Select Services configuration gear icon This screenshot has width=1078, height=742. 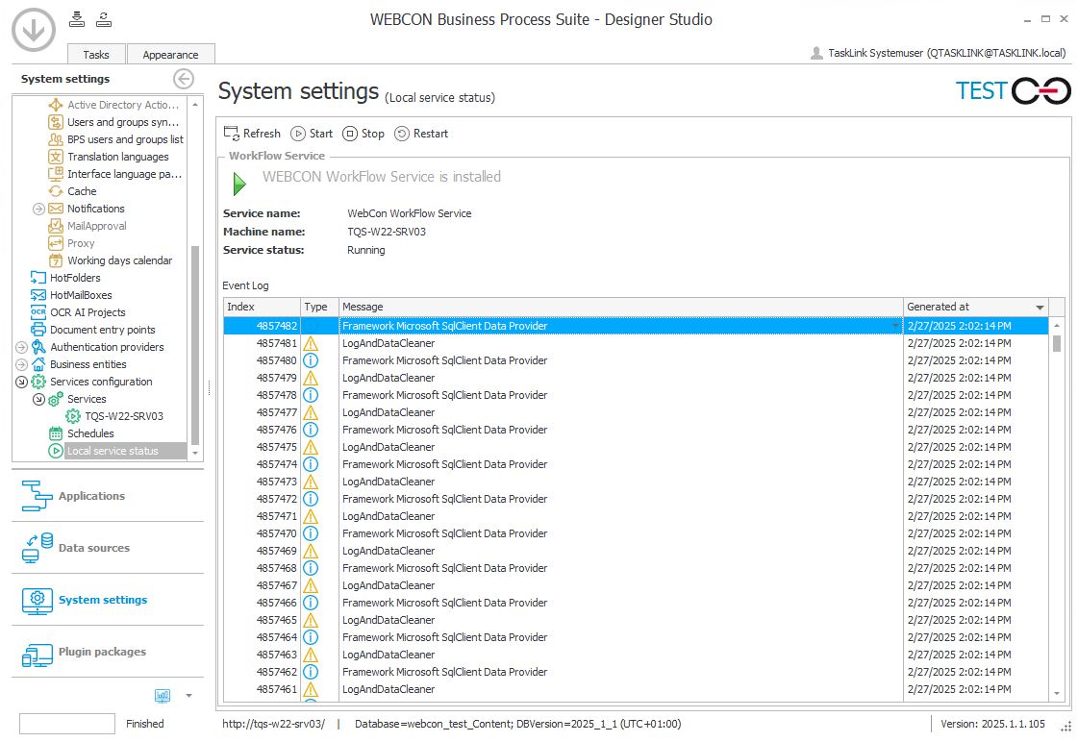point(38,382)
